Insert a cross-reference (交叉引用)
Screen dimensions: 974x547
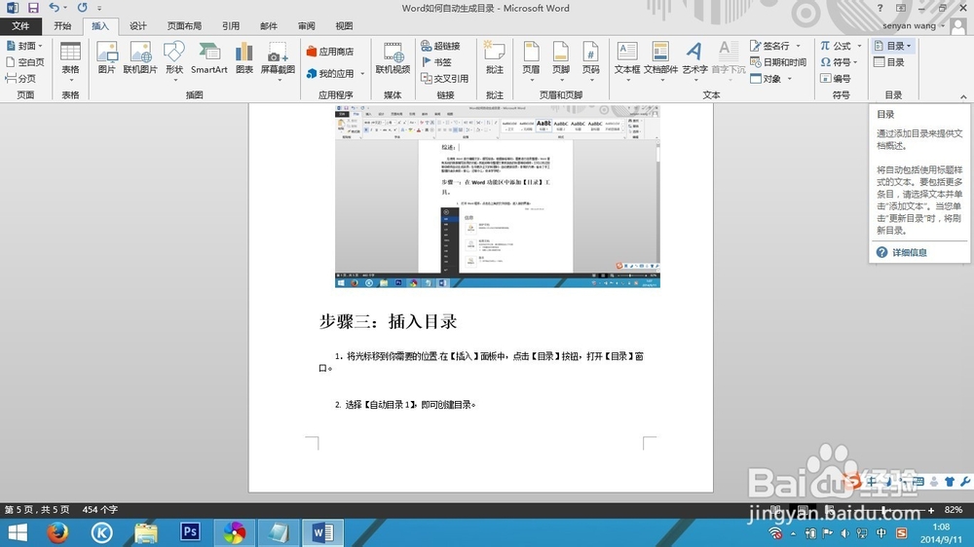(444, 78)
